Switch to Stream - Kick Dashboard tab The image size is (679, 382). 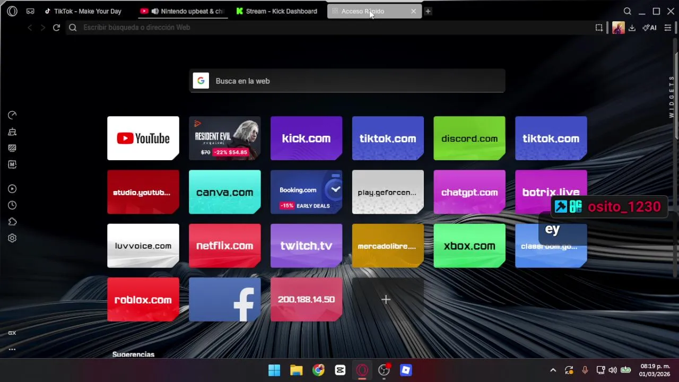pos(276,11)
